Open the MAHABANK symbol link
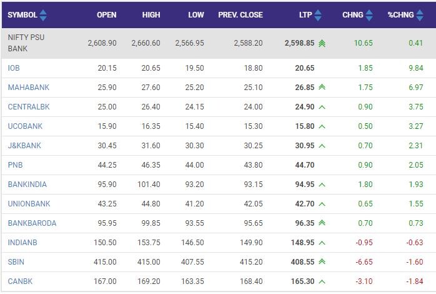The width and height of the screenshot is (436, 294). (28, 87)
